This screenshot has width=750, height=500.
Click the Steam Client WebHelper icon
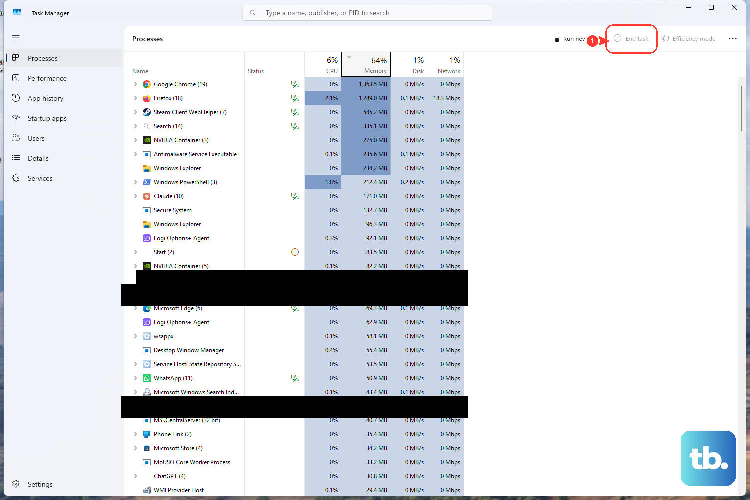click(x=147, y=112)
